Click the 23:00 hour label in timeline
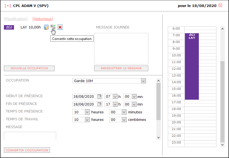Image resolution: width=229 pixels, height=158 pixels. pyautogui.click(x=176, y=143)
